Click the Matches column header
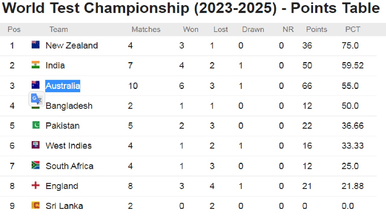 (146, 30)
